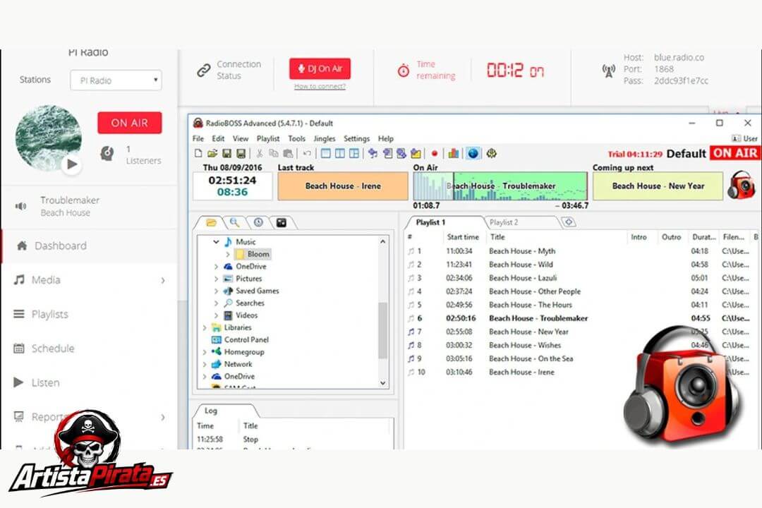Click the playlist icon with the yellow note
The height and width of the screenshot is (508, 762).
pyautogui.click(x=416, y=154)
